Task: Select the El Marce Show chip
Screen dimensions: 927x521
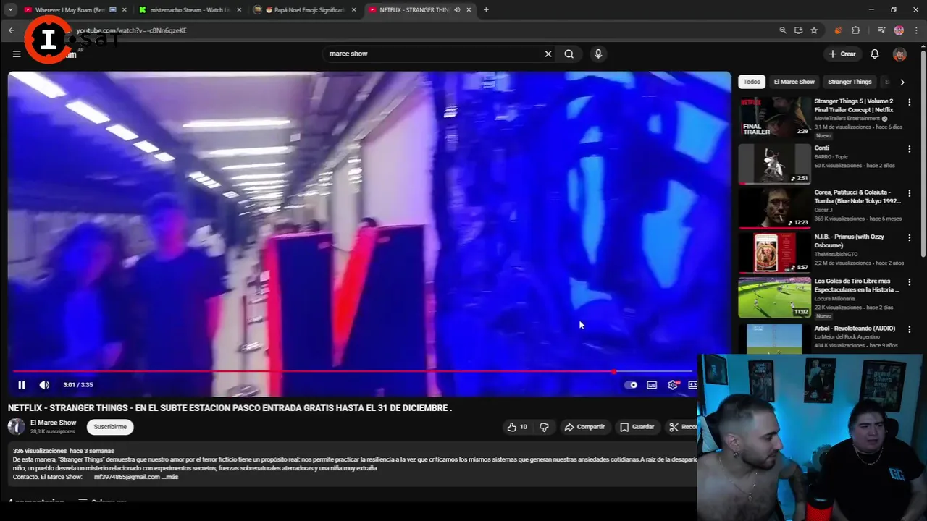Action: click(x=794, y=82)
